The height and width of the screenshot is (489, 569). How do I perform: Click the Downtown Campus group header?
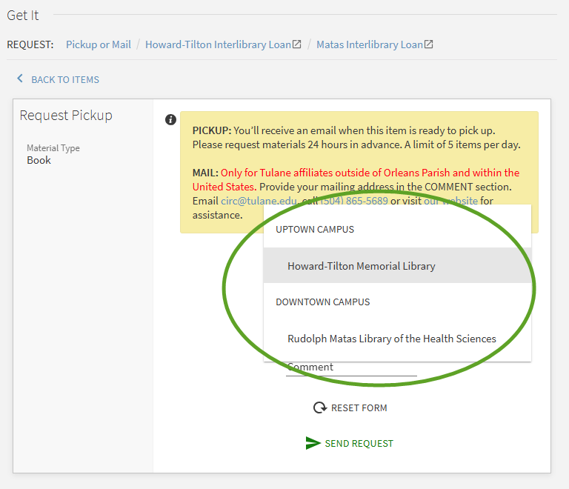[322, 302]
